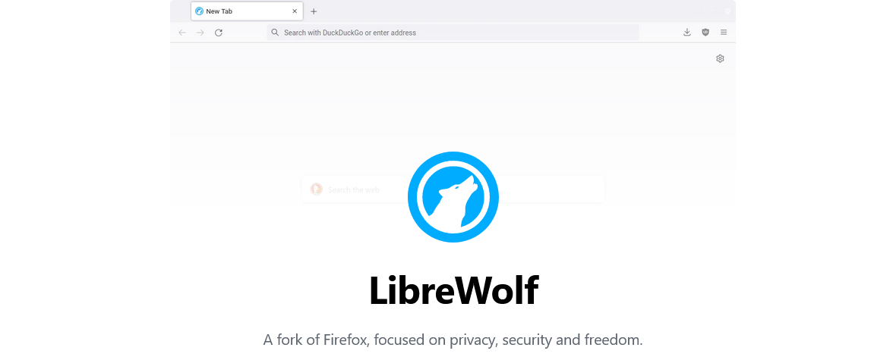The height and width of the screenshot is (360, 893).
Task: Close the browser window
Action: point(727,11)
